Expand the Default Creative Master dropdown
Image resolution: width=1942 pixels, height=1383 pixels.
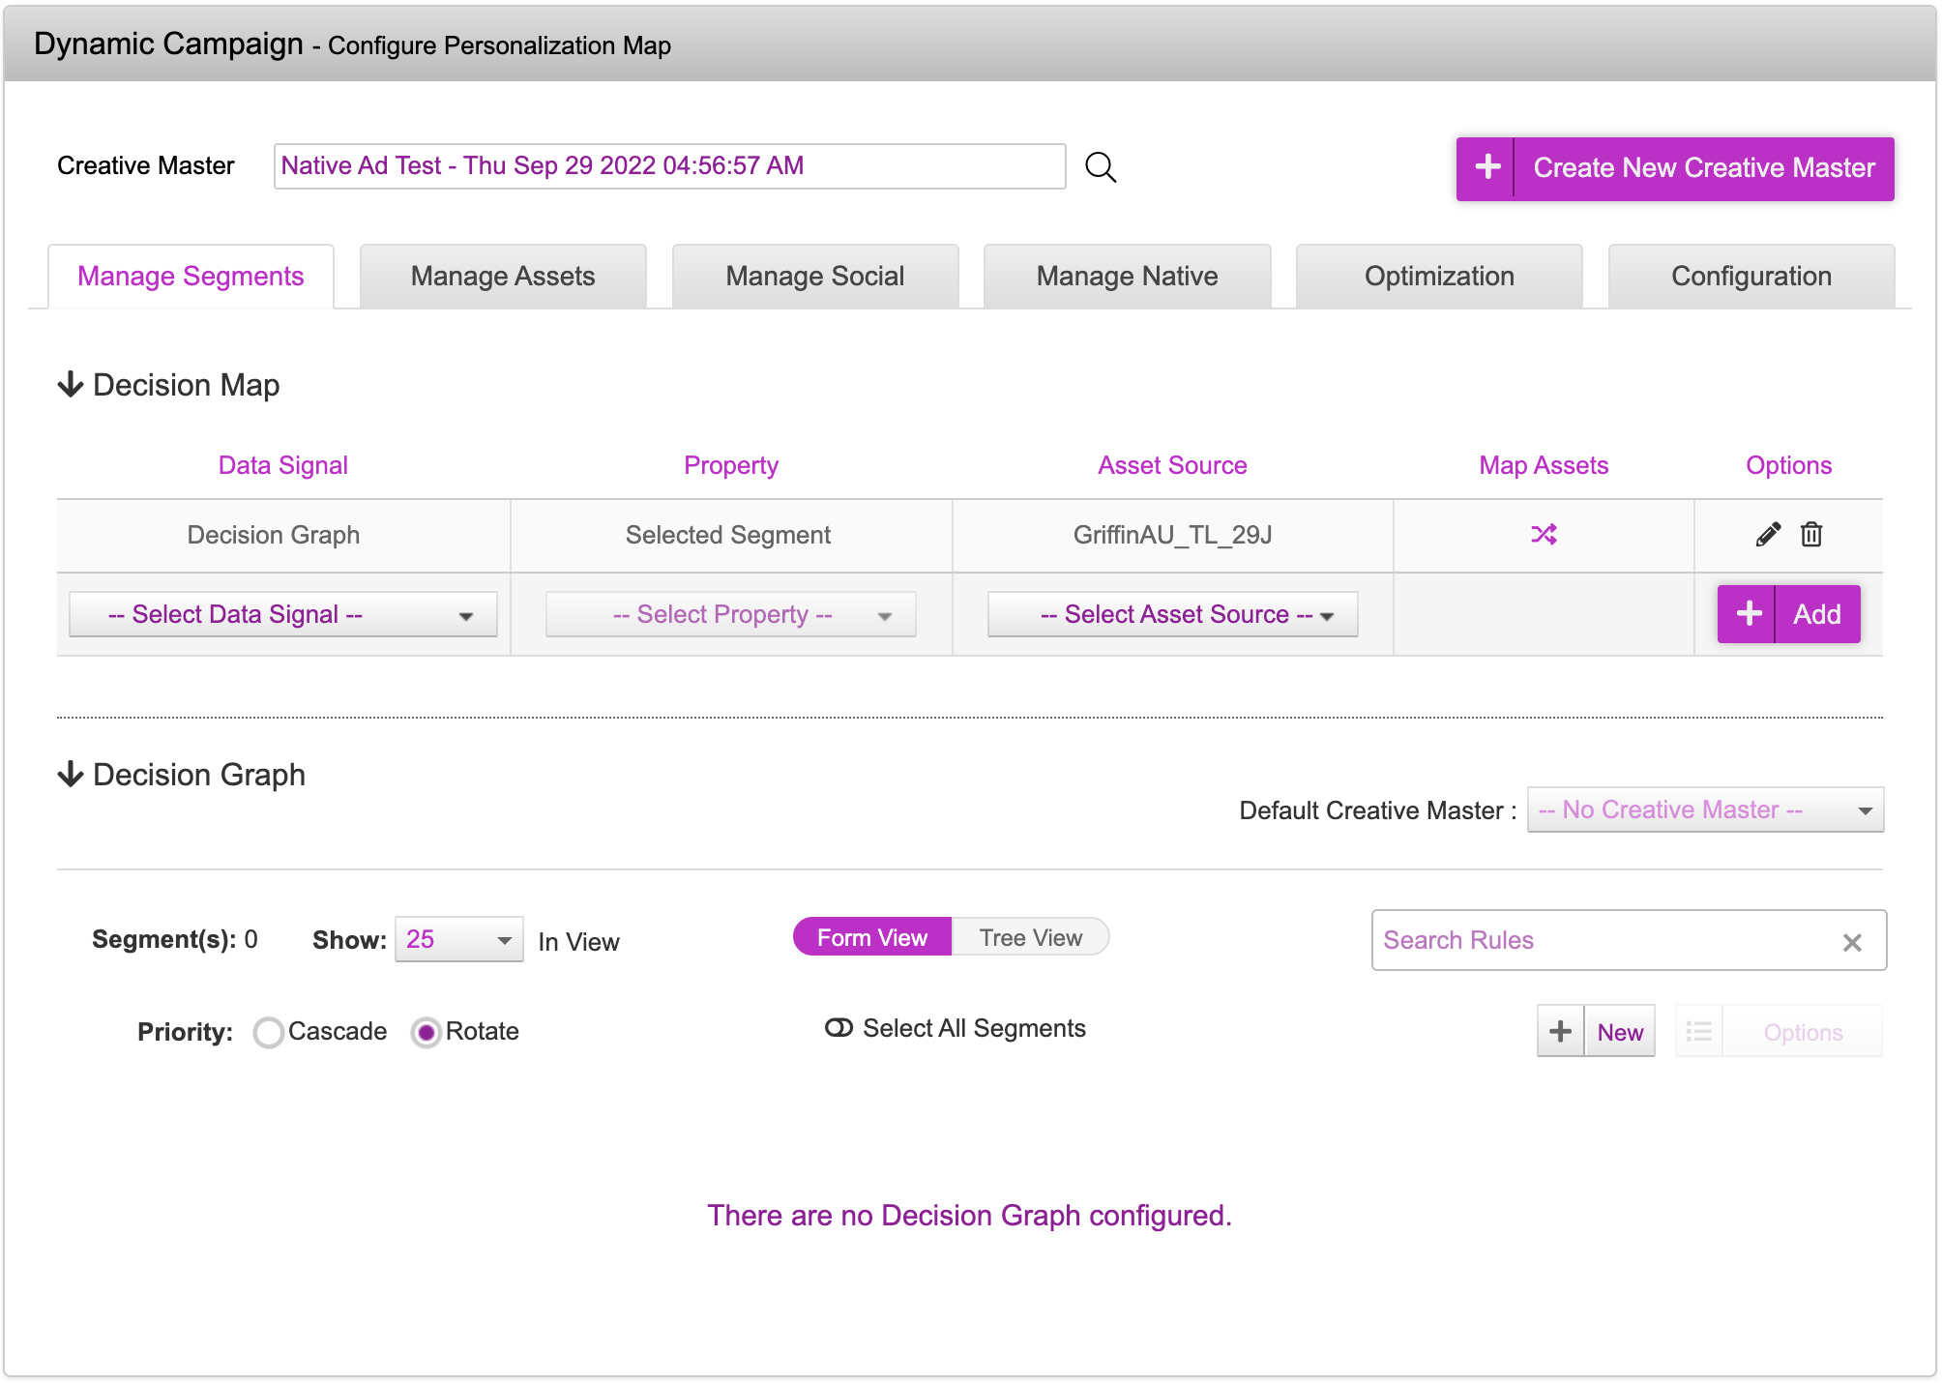tap(1704, 809)
